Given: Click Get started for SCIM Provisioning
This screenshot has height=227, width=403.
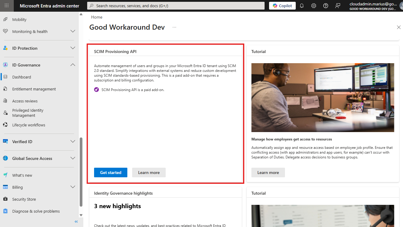Looking at the screenshot, I should pos(111,172).
